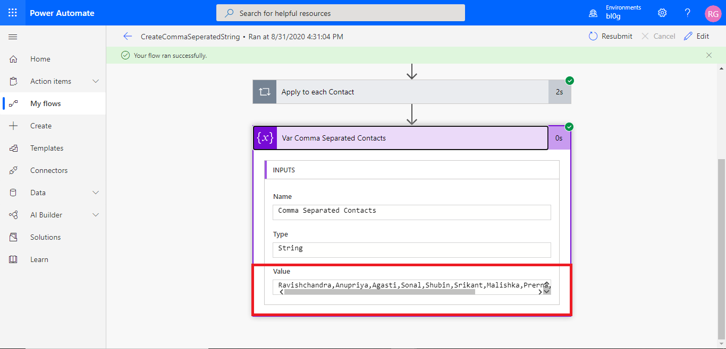Viewport: 726px width, 349px height.
Task: Collapse the navigation with hamburger menu
Action: tap(13, 37)
